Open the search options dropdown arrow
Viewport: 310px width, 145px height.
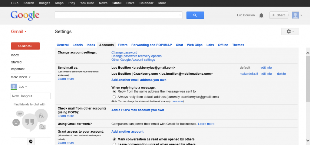(180, 15)
